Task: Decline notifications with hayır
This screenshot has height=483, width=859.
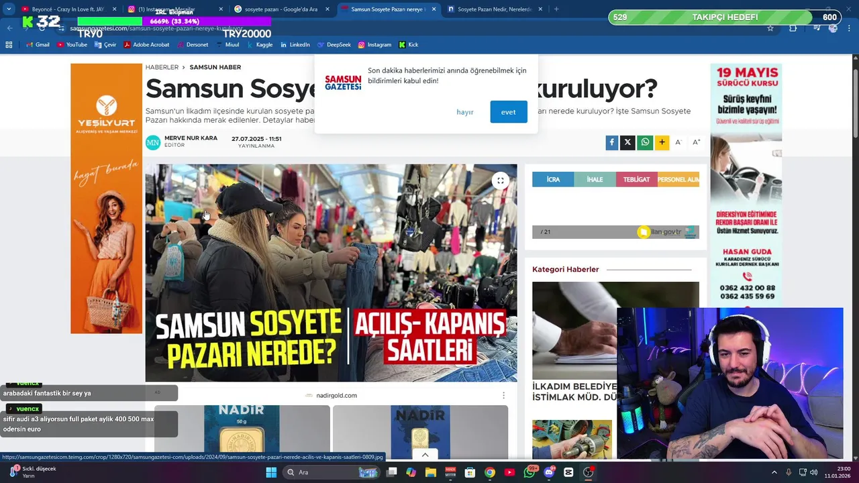Action: point(465,112)
